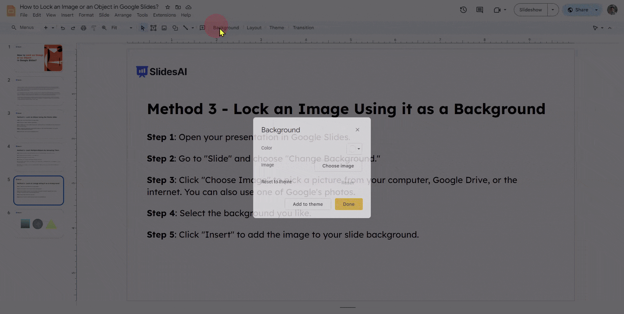Screen dimensions: 624x314
Task: Click the paint format roller icon
Action: [94, 28]
